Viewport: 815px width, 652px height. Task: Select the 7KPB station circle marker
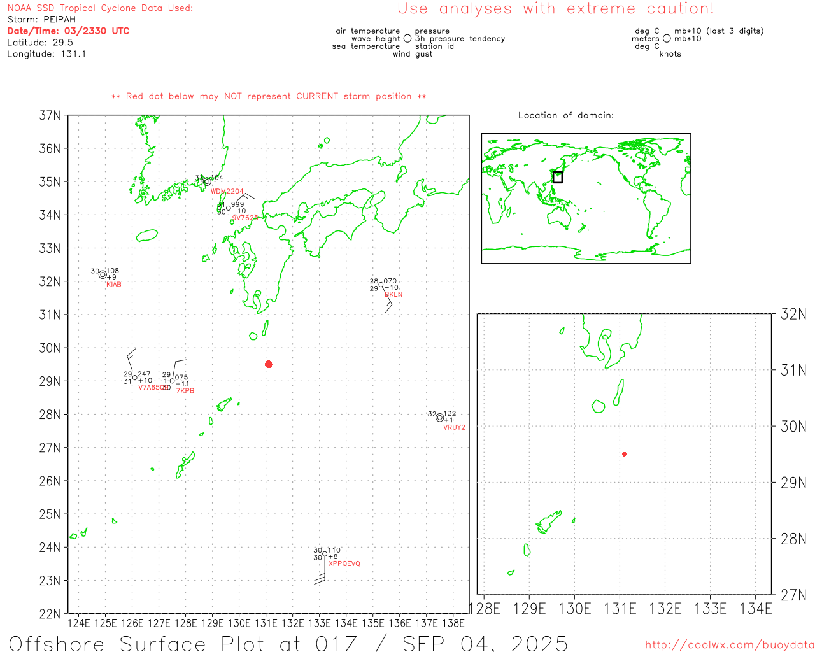point(173,381)
